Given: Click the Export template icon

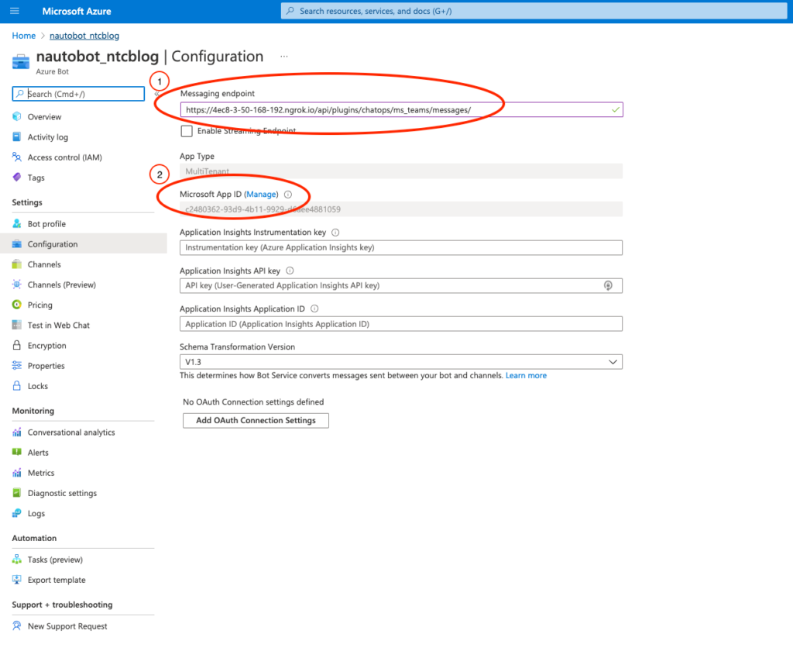Looking at the screenshot, I should pos(17,580).
